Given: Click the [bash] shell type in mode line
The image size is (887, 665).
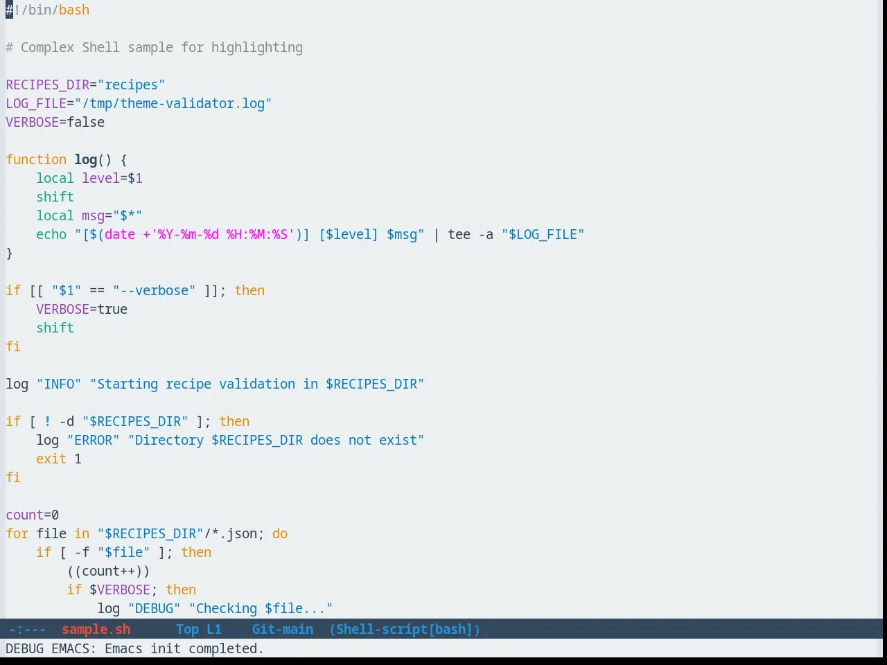Looking at the screenshot, I should (450, 629).
